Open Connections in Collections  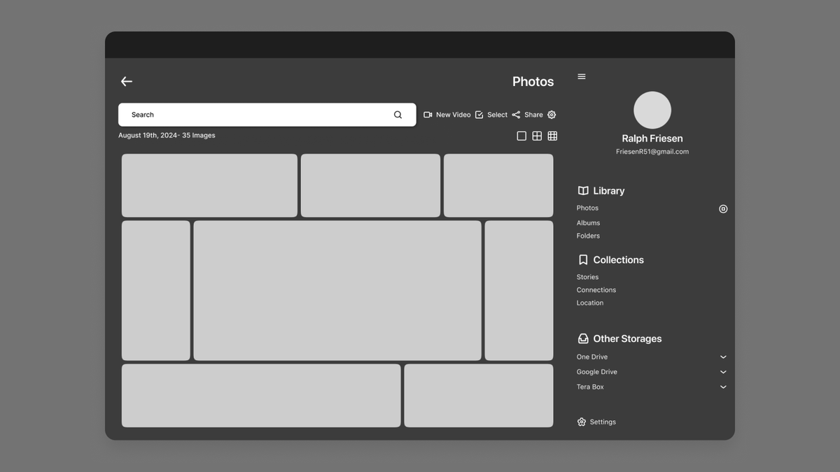pos(596,289)
